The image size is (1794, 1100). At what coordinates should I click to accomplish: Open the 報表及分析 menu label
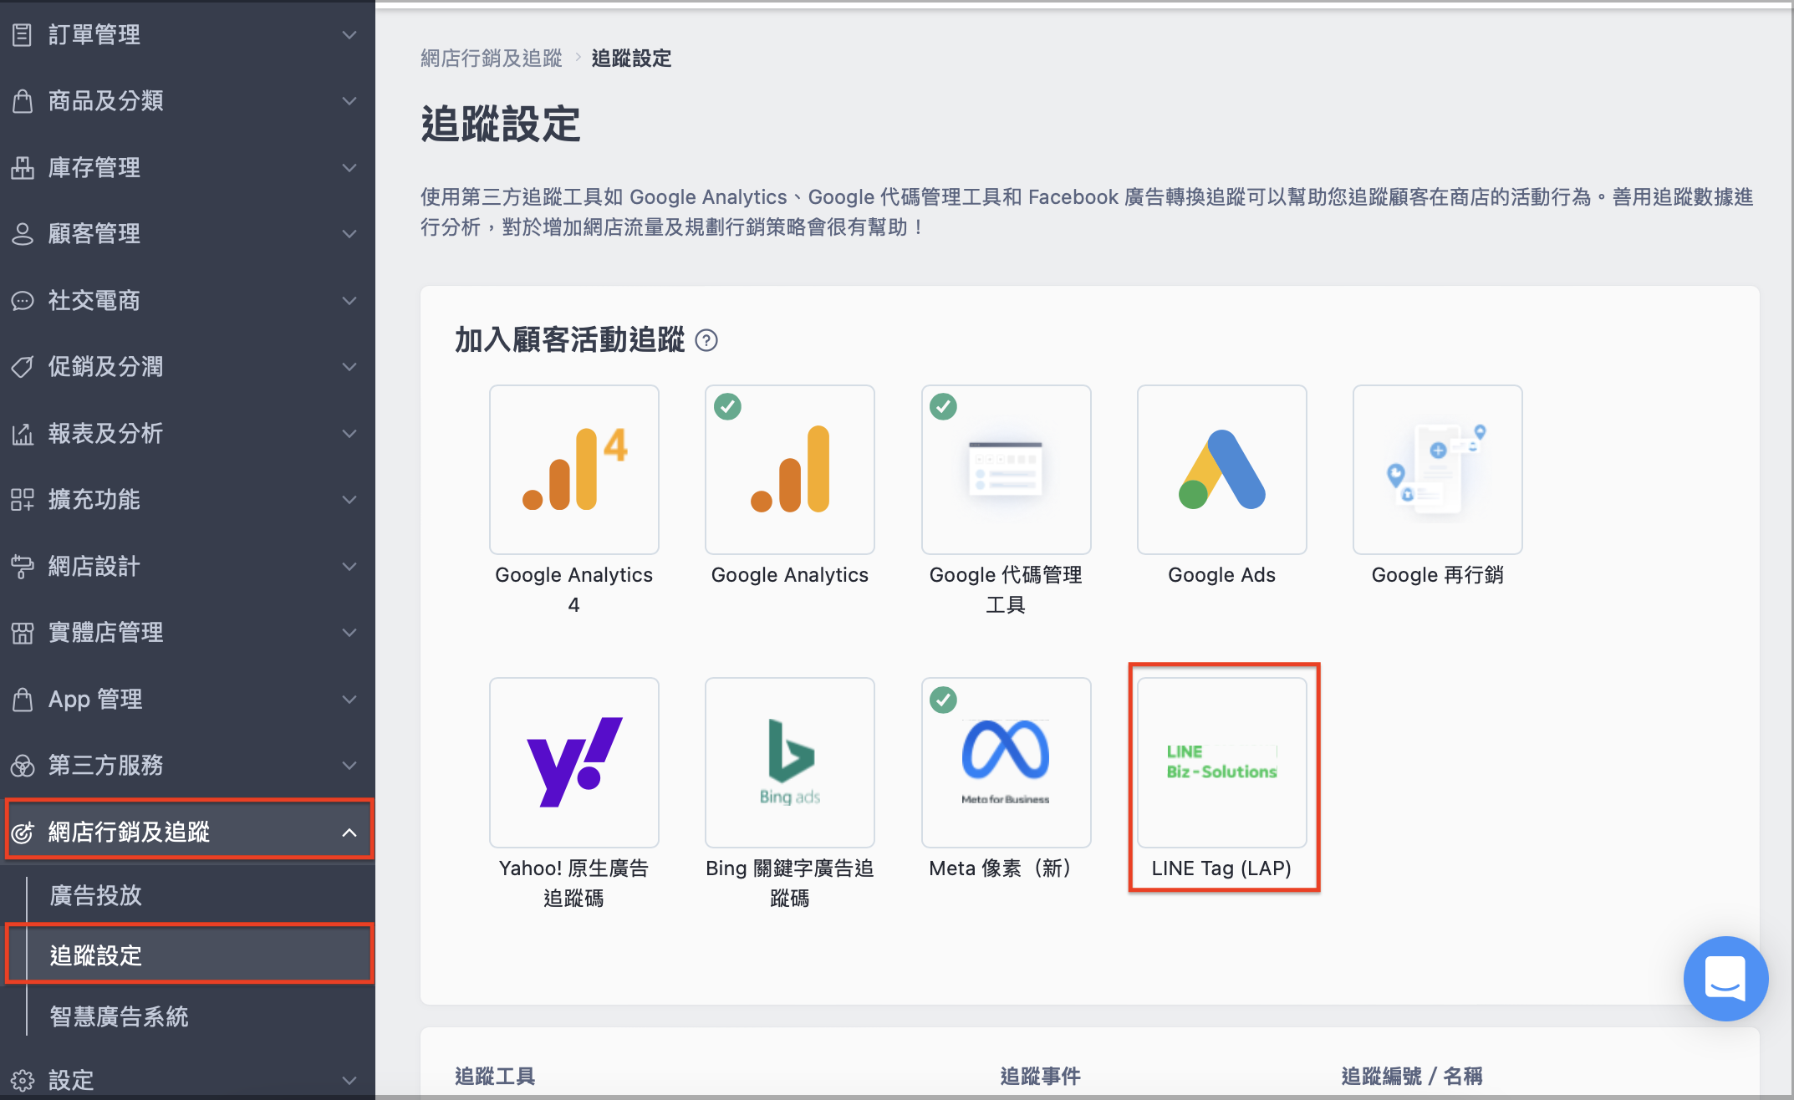point(105,434)
